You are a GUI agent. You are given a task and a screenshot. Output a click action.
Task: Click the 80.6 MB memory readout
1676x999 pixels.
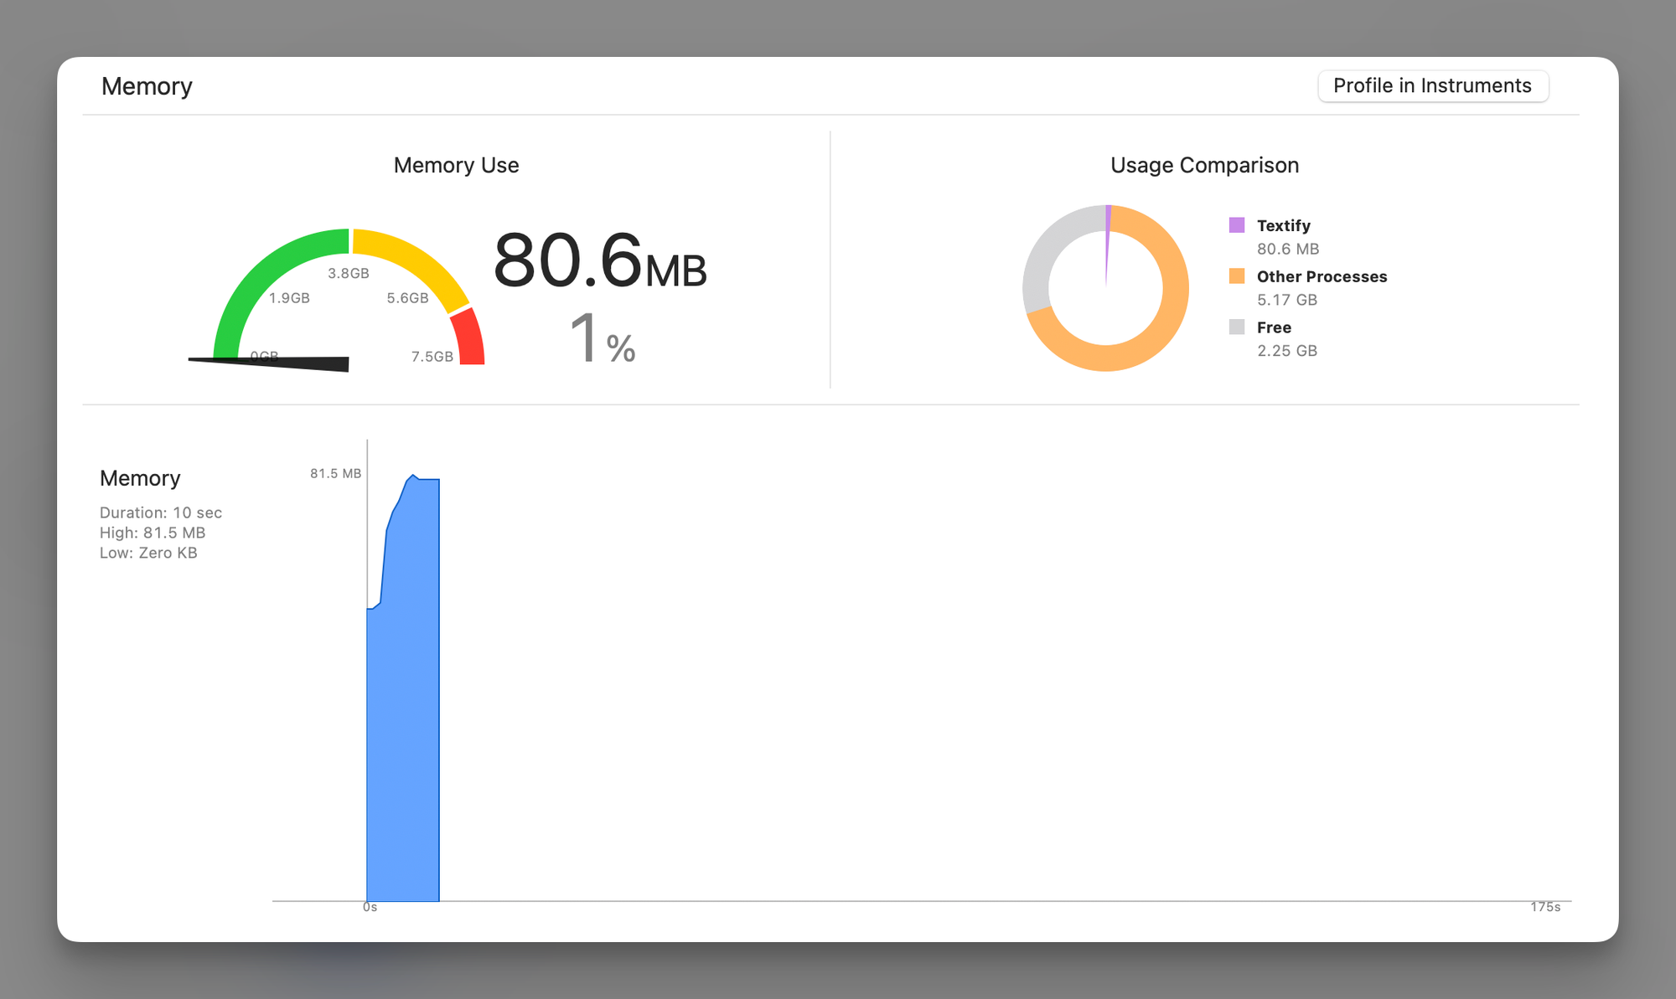[599, 262]
